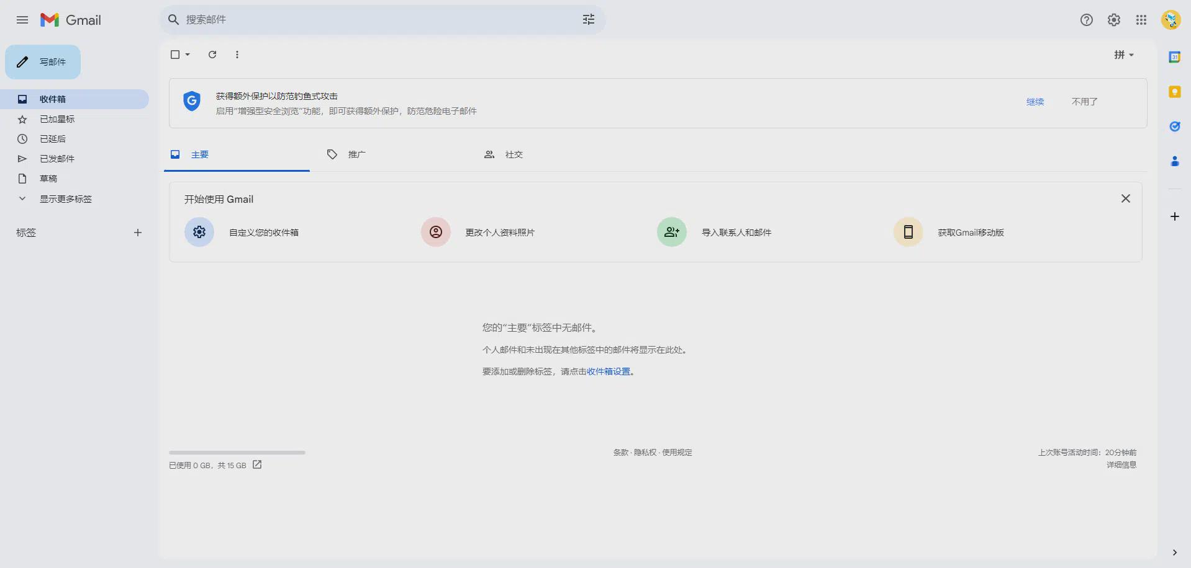Click the storage usage progress bar
Screen dimensions: 1191x568
click(237, 453)
